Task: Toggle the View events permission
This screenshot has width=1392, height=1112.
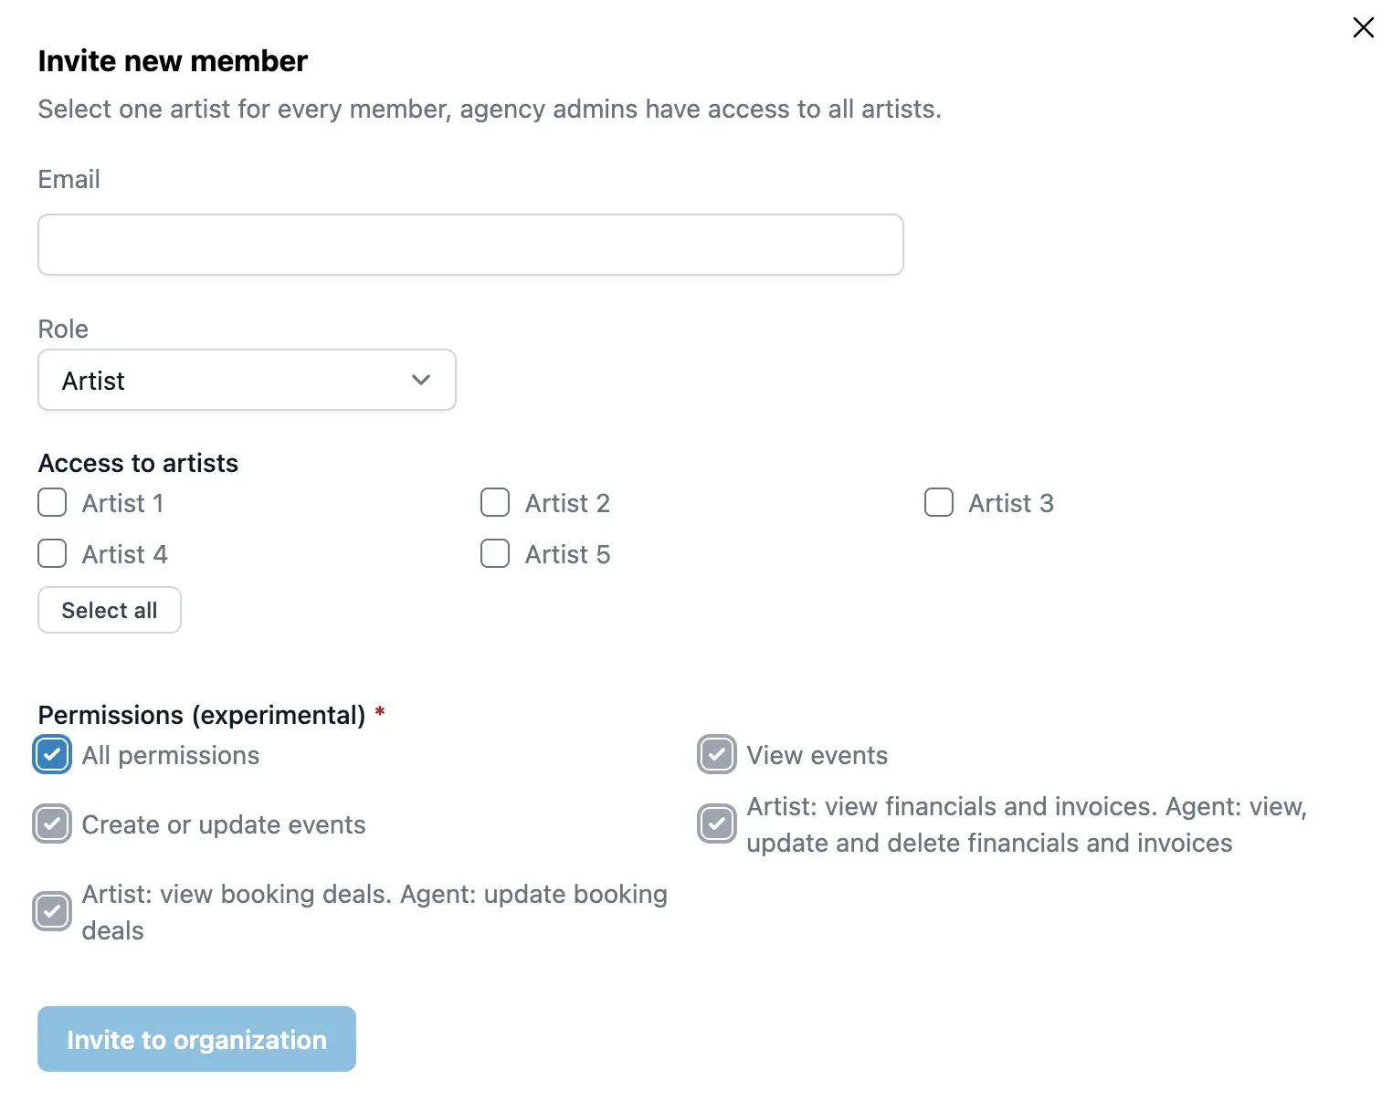Action: click(x=717, y=754)
